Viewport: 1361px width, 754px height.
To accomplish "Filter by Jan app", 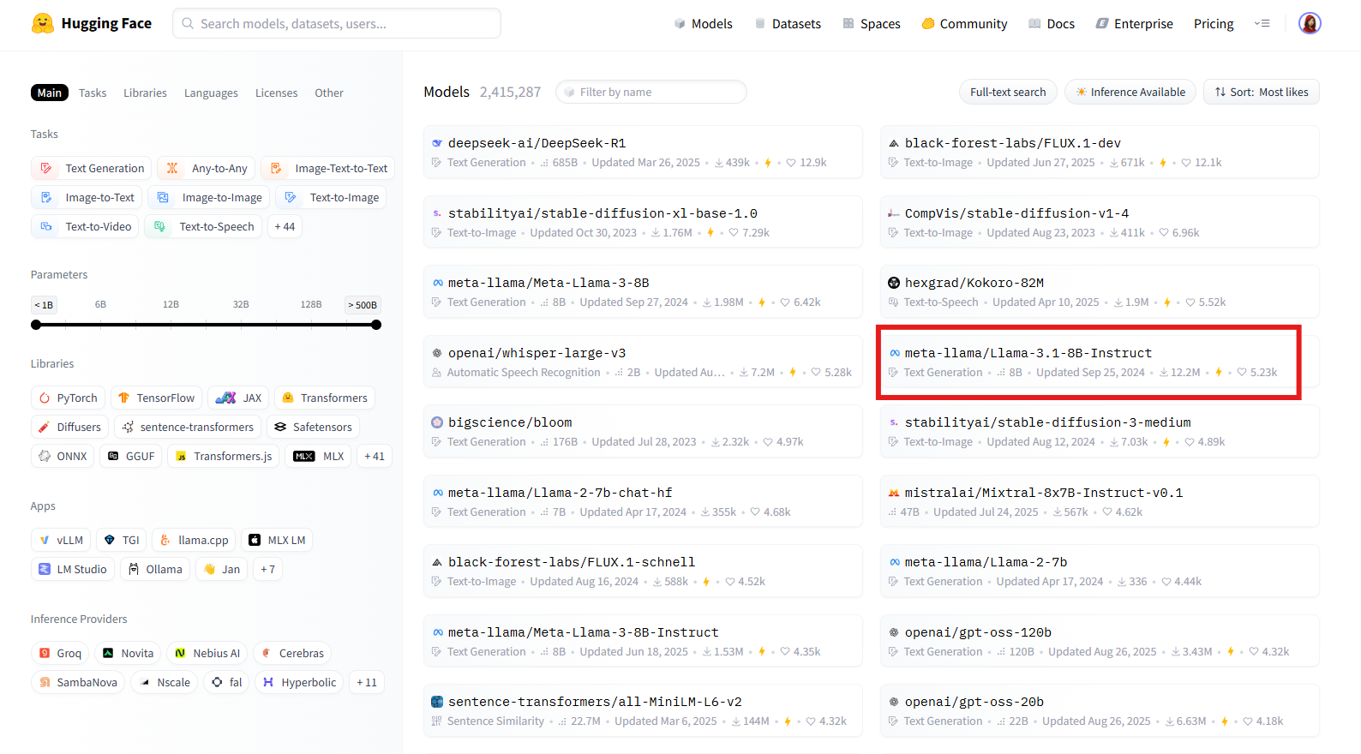I will (222, 569).
